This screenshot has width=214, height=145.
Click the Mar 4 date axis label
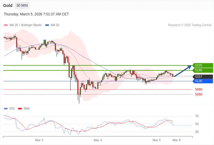98,140
